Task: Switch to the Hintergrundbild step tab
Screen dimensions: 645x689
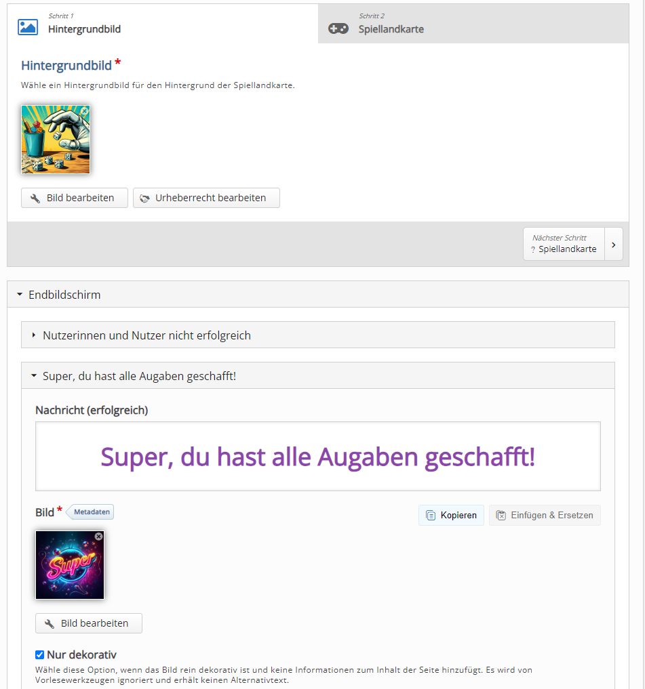Action: [x=162, y=24]
